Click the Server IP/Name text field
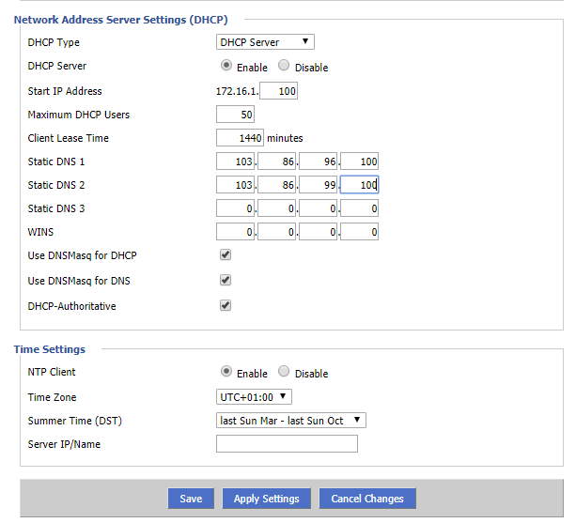This screenshot has height=523, width=576. [x=287, y=444]
